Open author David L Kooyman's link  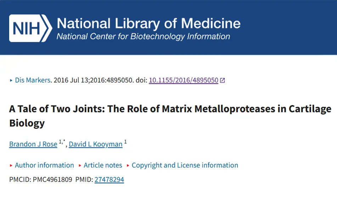point(96,144)
